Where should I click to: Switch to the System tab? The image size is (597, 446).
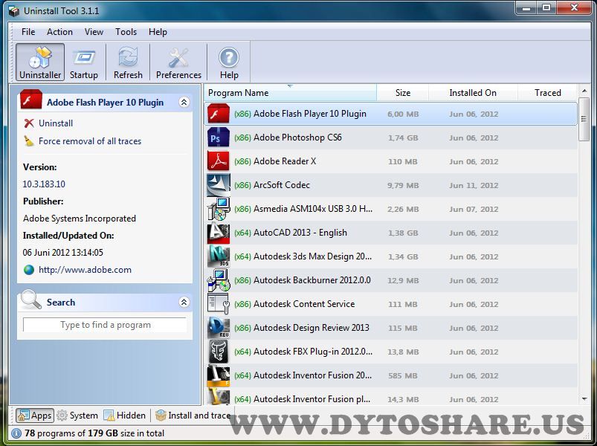(77, 416)
